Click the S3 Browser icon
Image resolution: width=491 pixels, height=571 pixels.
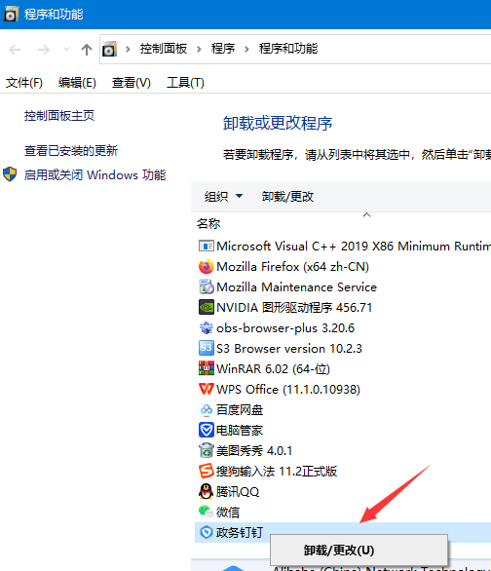[x=206, y=348]
